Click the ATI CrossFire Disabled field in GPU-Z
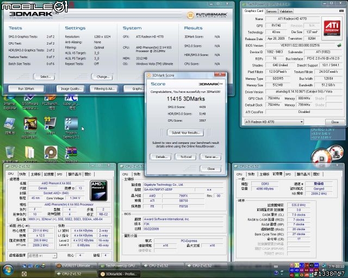The height and width of the screenshot is (278, 348). coord(303,112)
